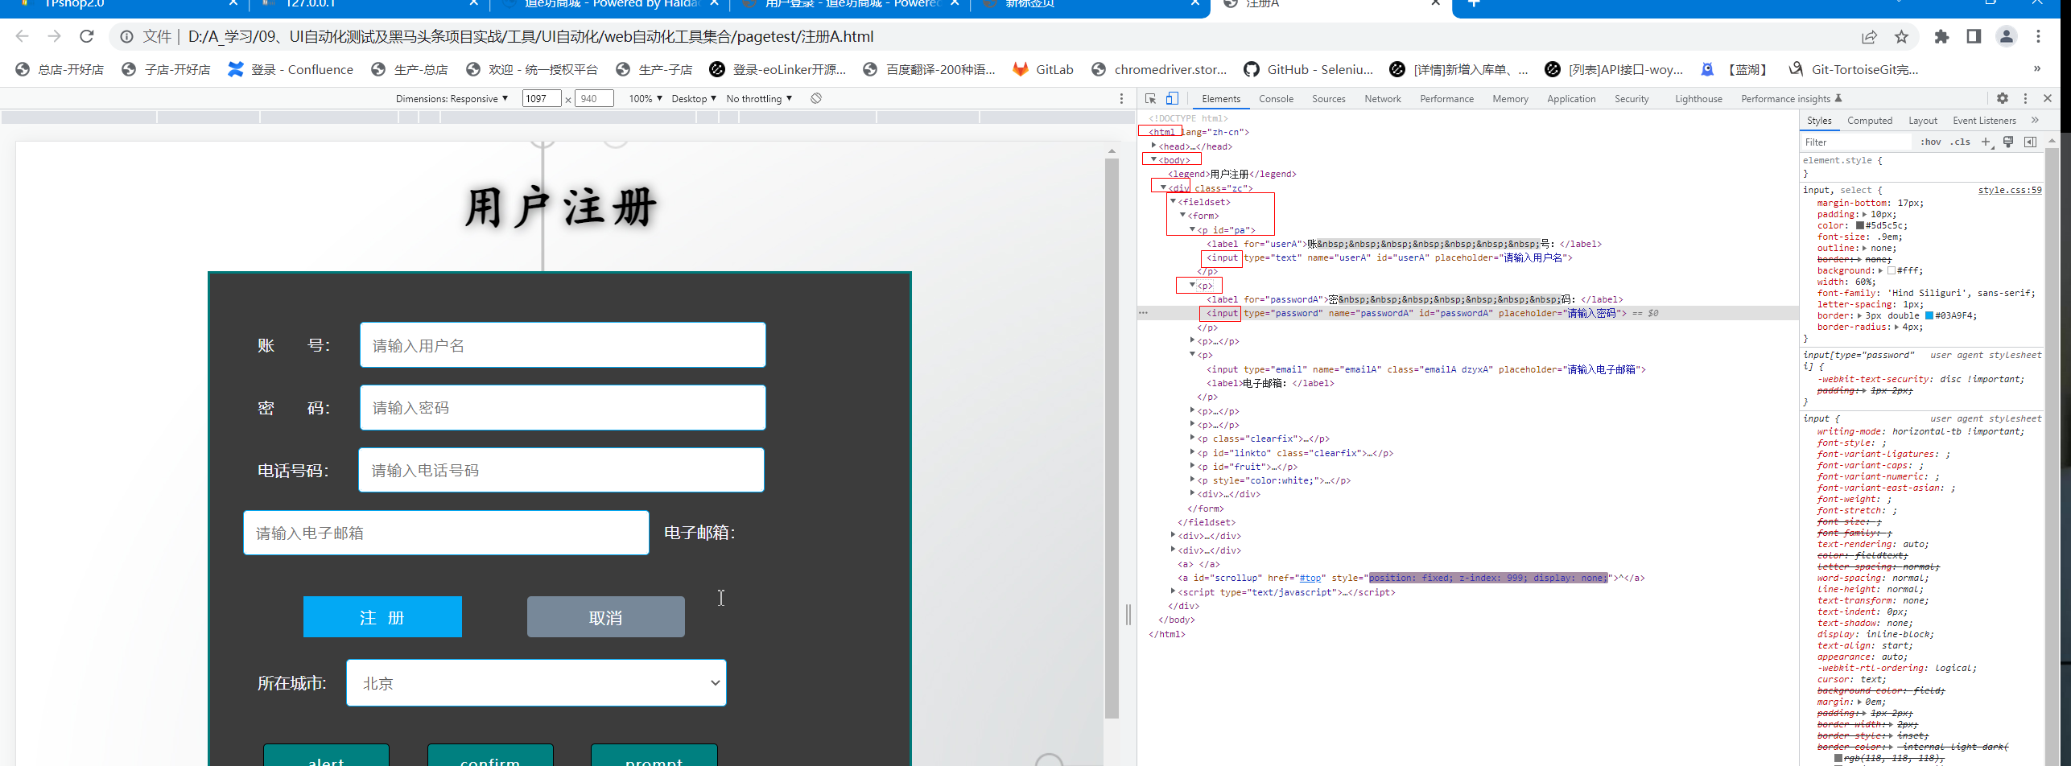Click the browser Back arrow

(x=23, y=36)
